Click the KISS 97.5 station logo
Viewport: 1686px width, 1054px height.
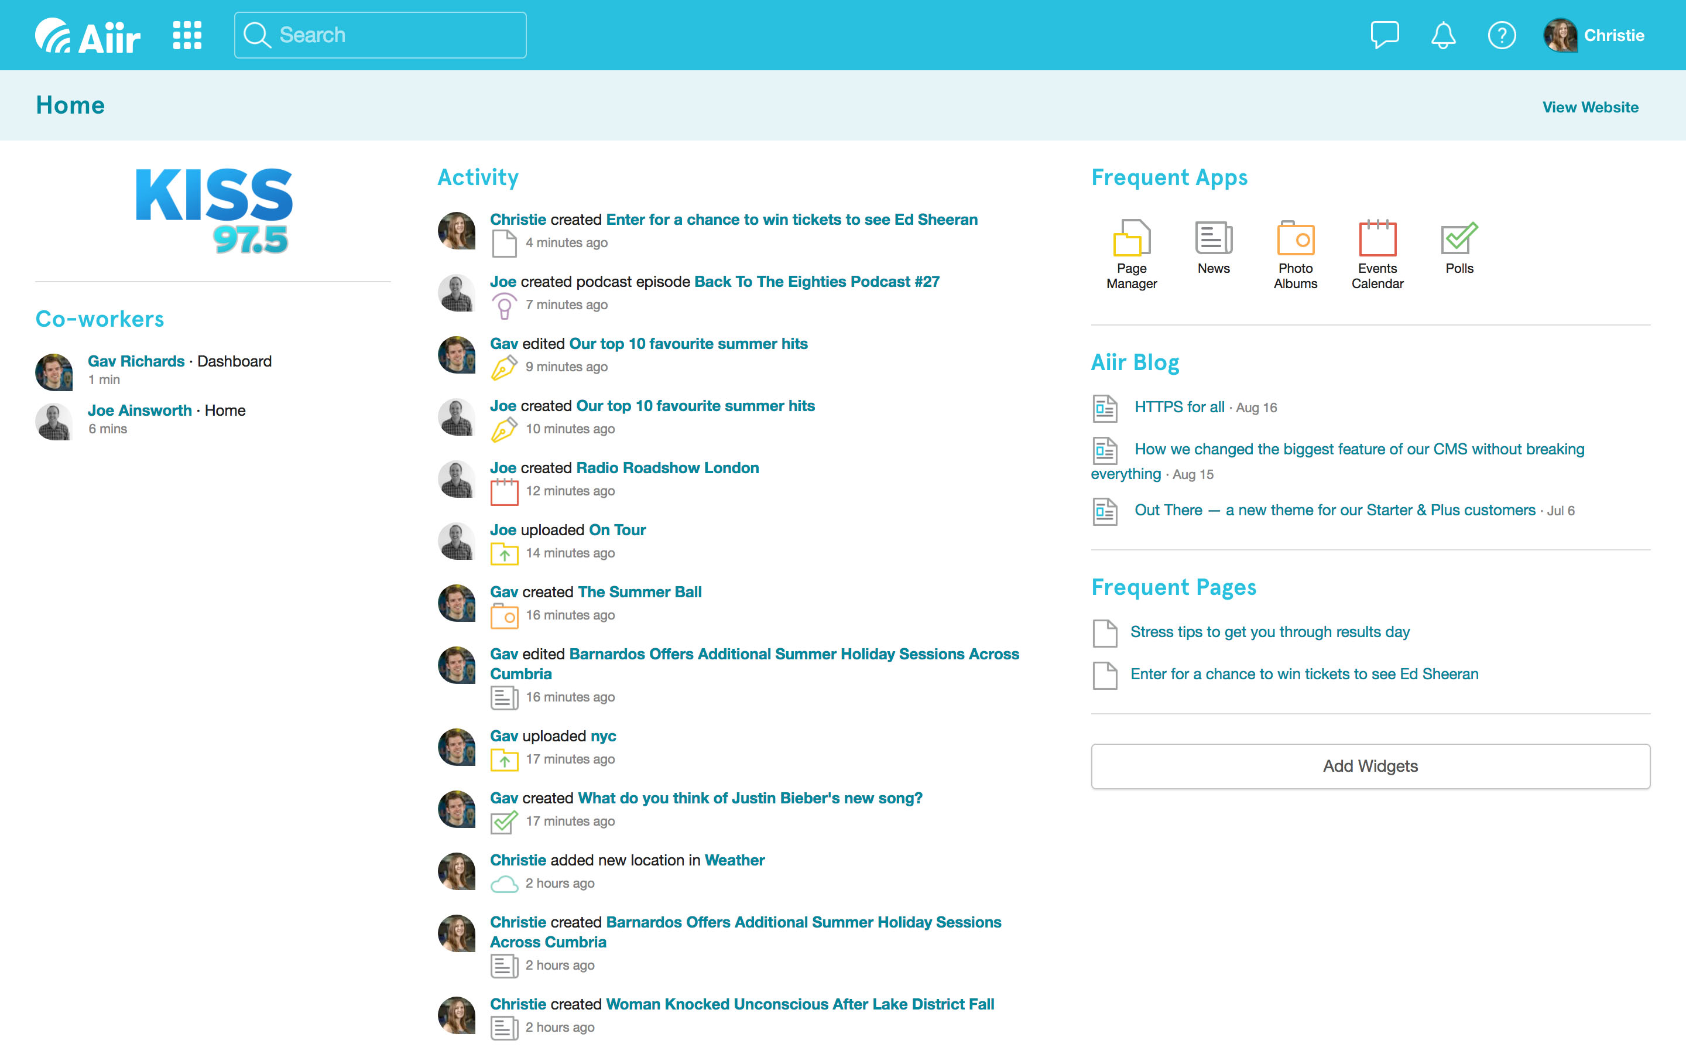click(214, 211)
